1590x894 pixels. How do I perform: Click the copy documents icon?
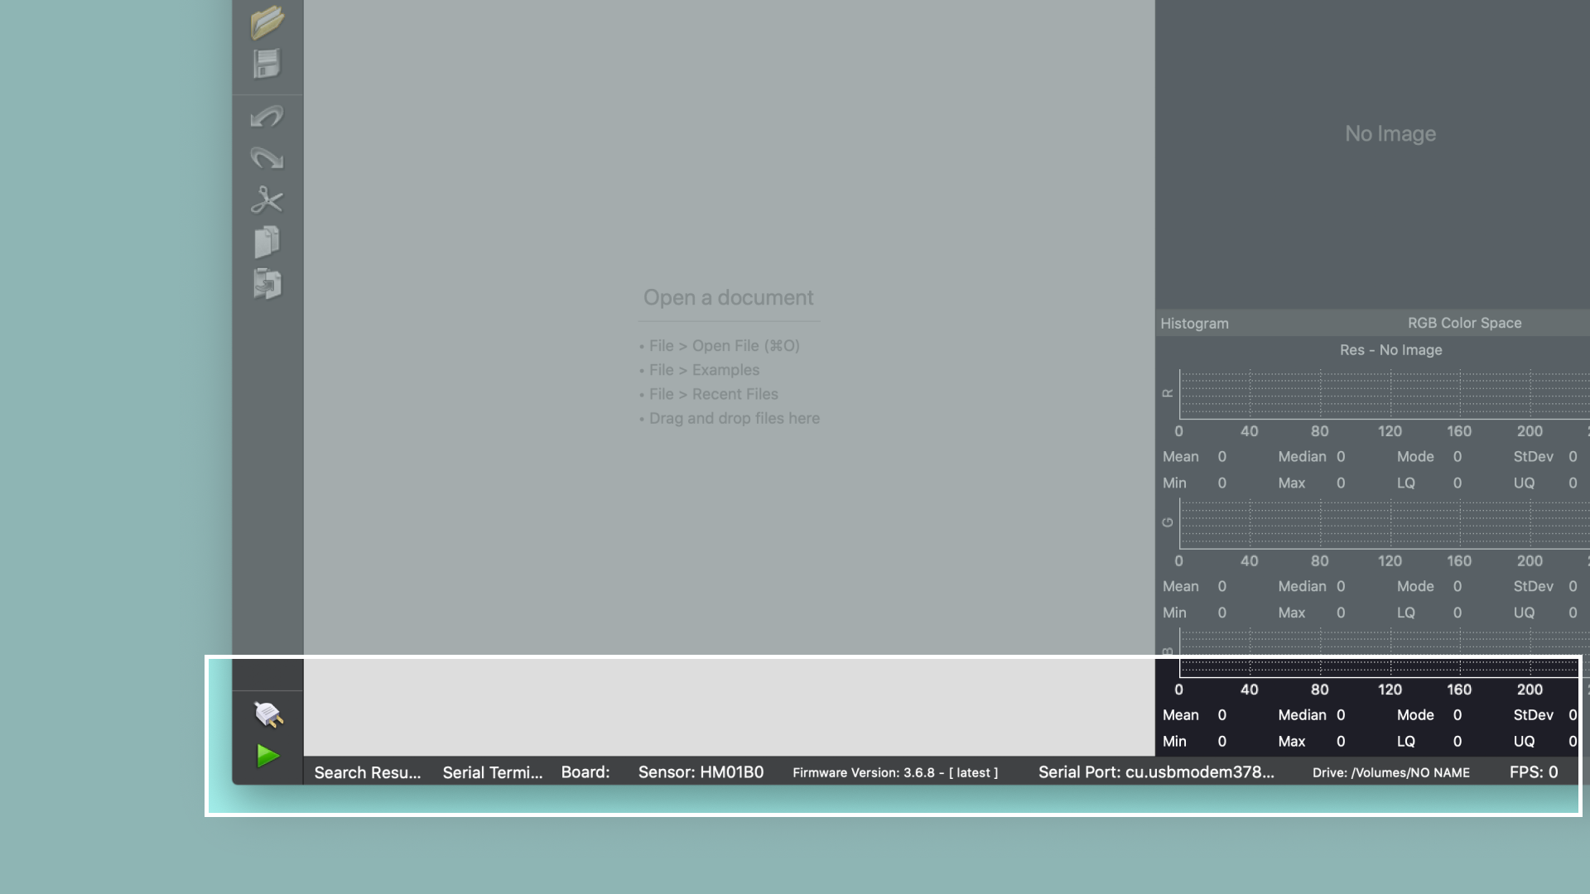[x=267, y=242]
